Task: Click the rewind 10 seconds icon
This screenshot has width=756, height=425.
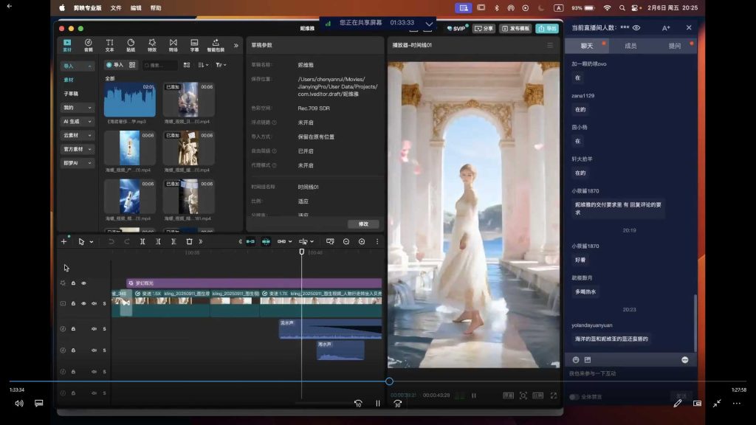Action: coord(358,404)
